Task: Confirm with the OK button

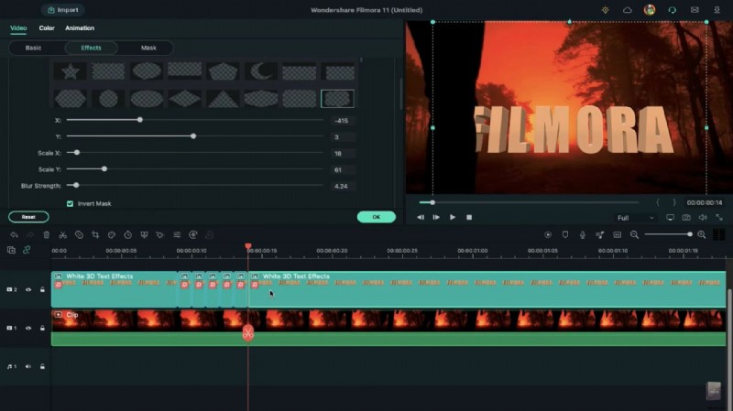Action: 377,217
